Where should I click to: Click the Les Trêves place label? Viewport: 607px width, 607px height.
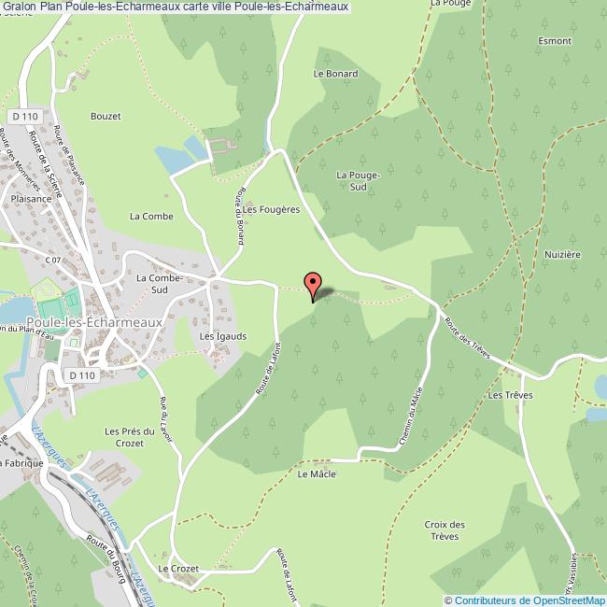pyautogui.click(x=510, y=395)
